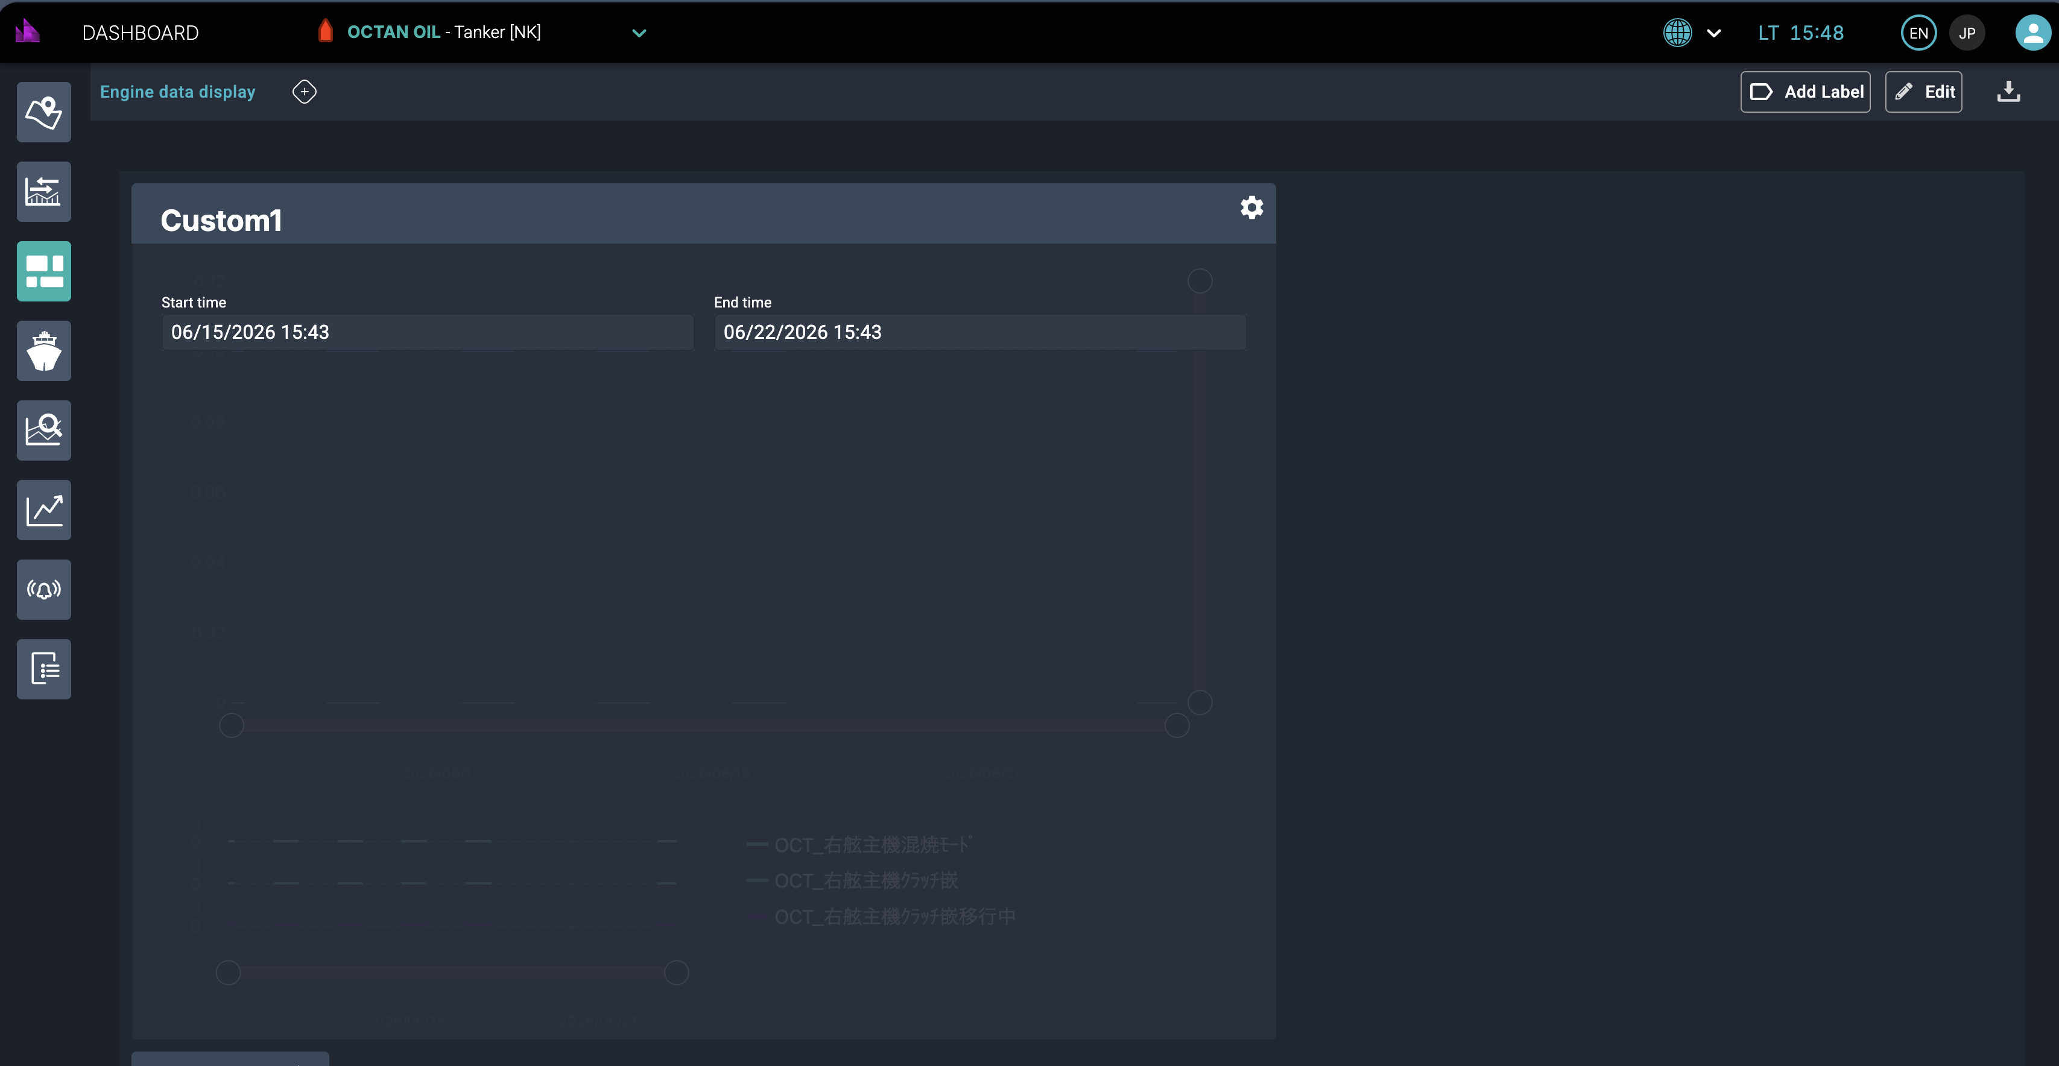Image resolution: width=2059 pixels, height=1066 pixels.
Task: Click the Start time input field
Action: 428,332
